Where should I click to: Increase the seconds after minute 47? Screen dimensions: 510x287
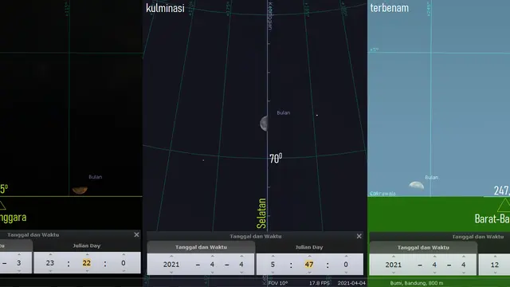click(x=346, y=257)
